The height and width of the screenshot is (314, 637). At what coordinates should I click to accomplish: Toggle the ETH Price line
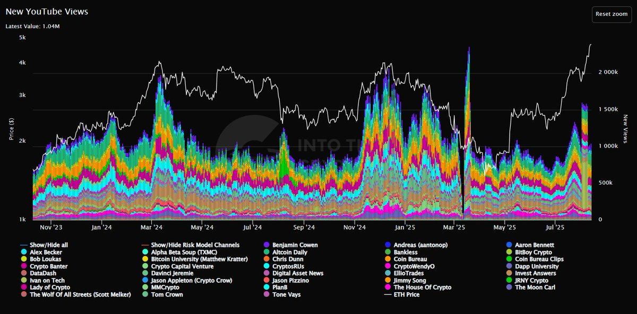pyautogui.click(x=402, y=294)
